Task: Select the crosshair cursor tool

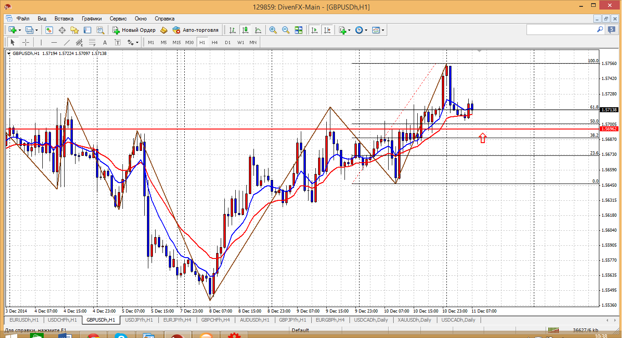Action: [x=26, y=42]
